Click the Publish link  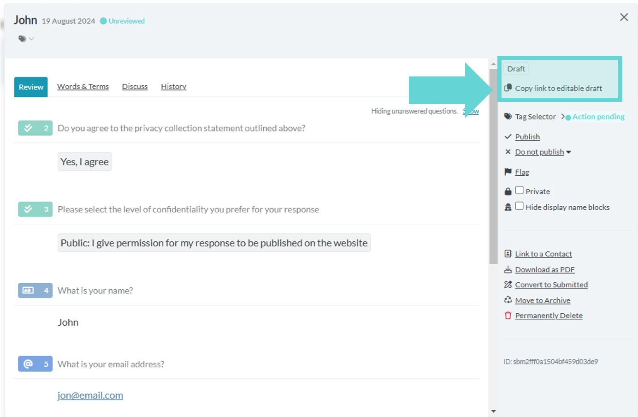(x=527, y=137)
